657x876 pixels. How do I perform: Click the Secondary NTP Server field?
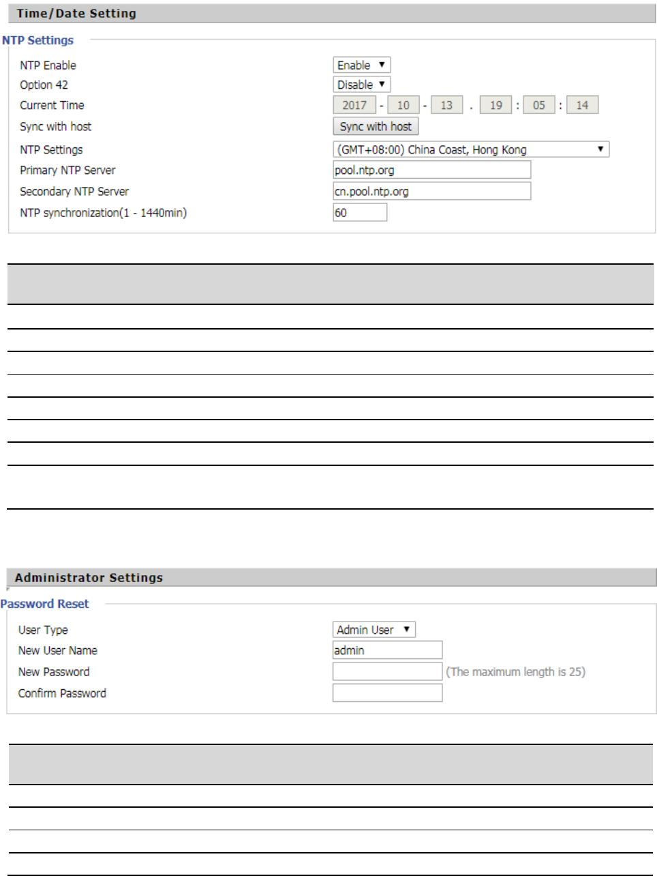click(431, 191)
